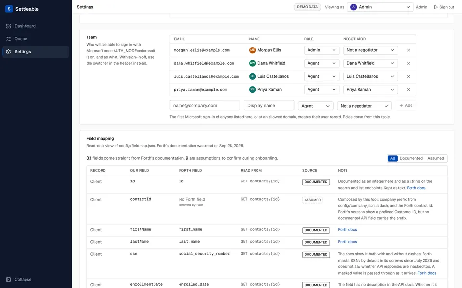
Task: Collapse the sidebar
Action: (x=19, y=279)
